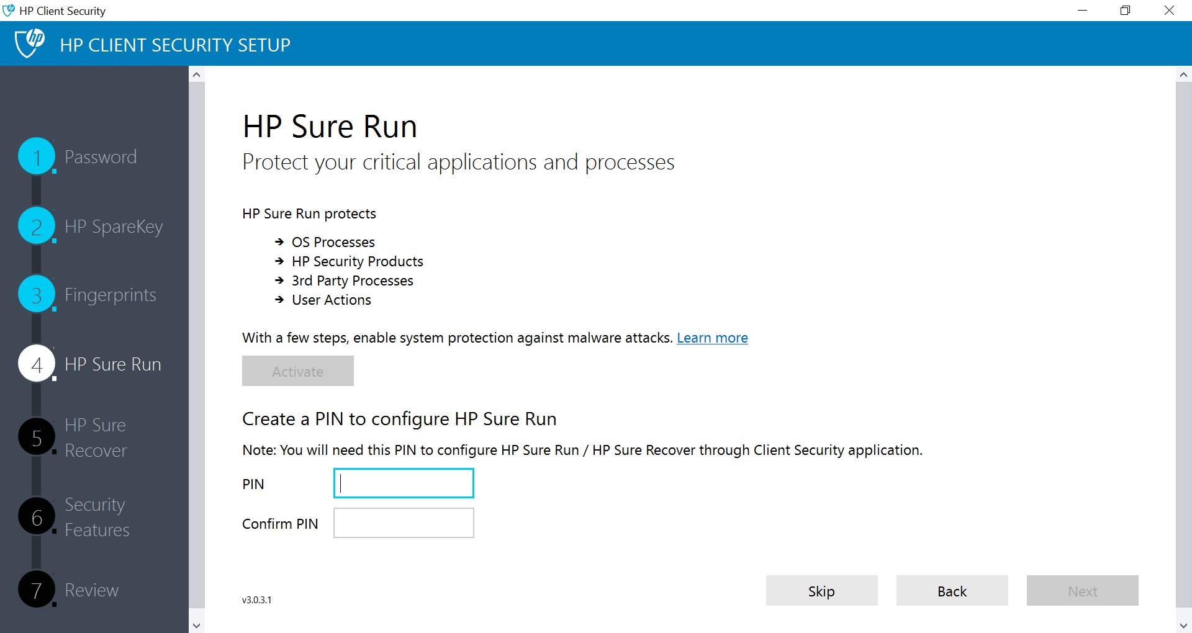Click the HP shield logo in header

pyautogui.click(x=29, y=43)
